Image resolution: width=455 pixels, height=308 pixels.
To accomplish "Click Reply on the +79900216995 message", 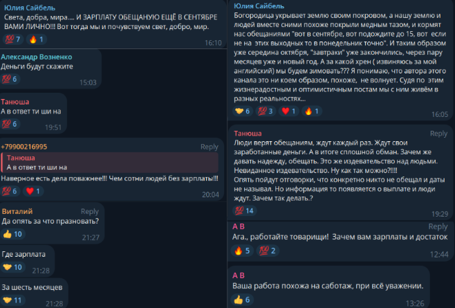I will tap(210, 147).
